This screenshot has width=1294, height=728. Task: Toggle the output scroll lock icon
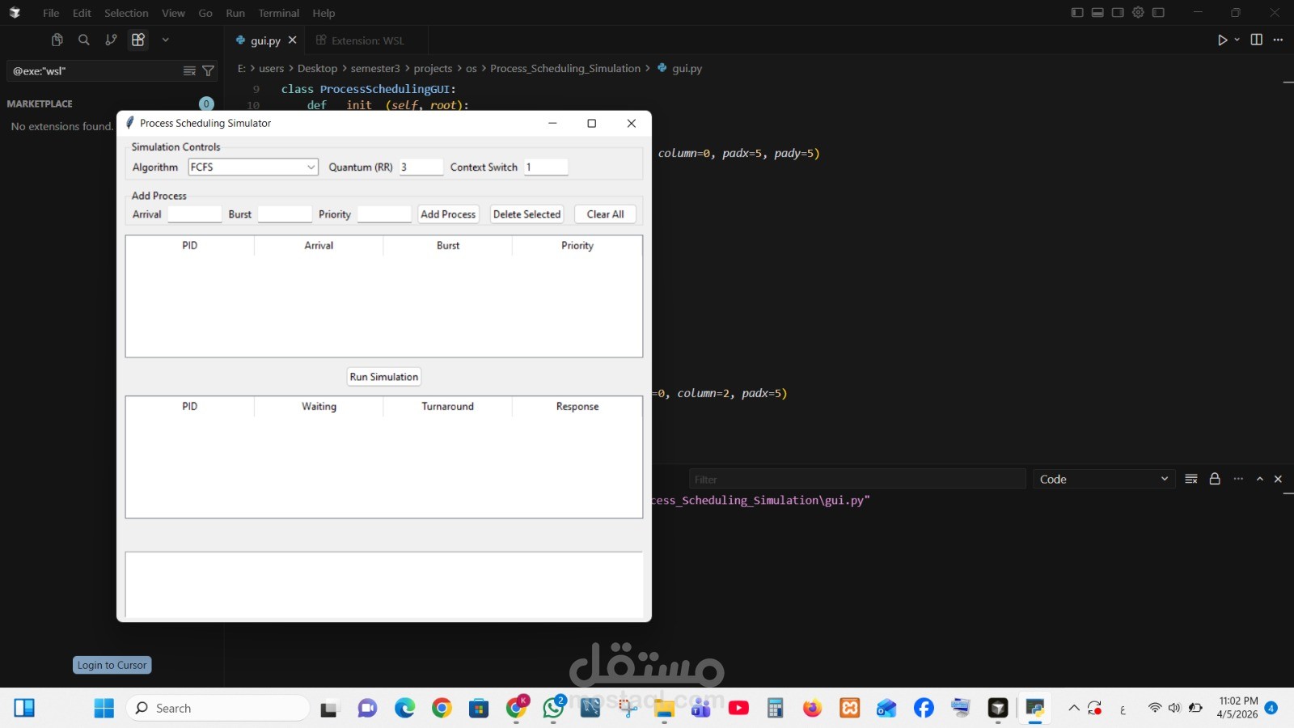point(1215,479)
